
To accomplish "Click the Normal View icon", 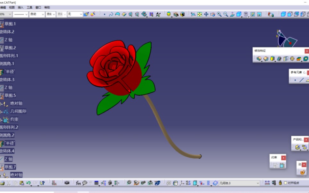I will click(232, 14).
